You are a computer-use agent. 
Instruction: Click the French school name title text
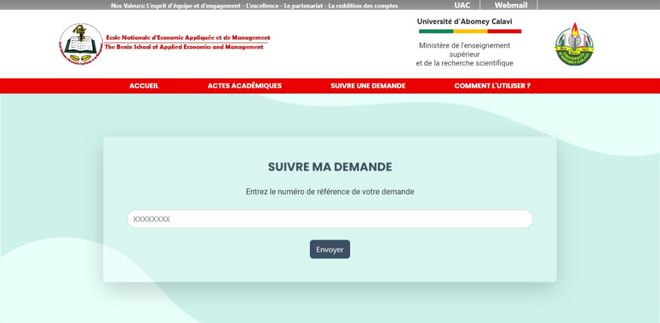(188, 38)
